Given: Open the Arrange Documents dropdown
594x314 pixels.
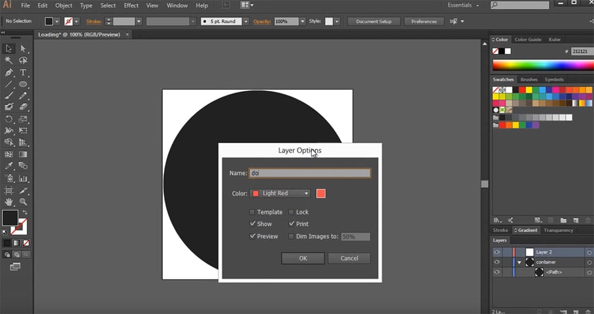Looking at the screenshot, I should [247, 5].
